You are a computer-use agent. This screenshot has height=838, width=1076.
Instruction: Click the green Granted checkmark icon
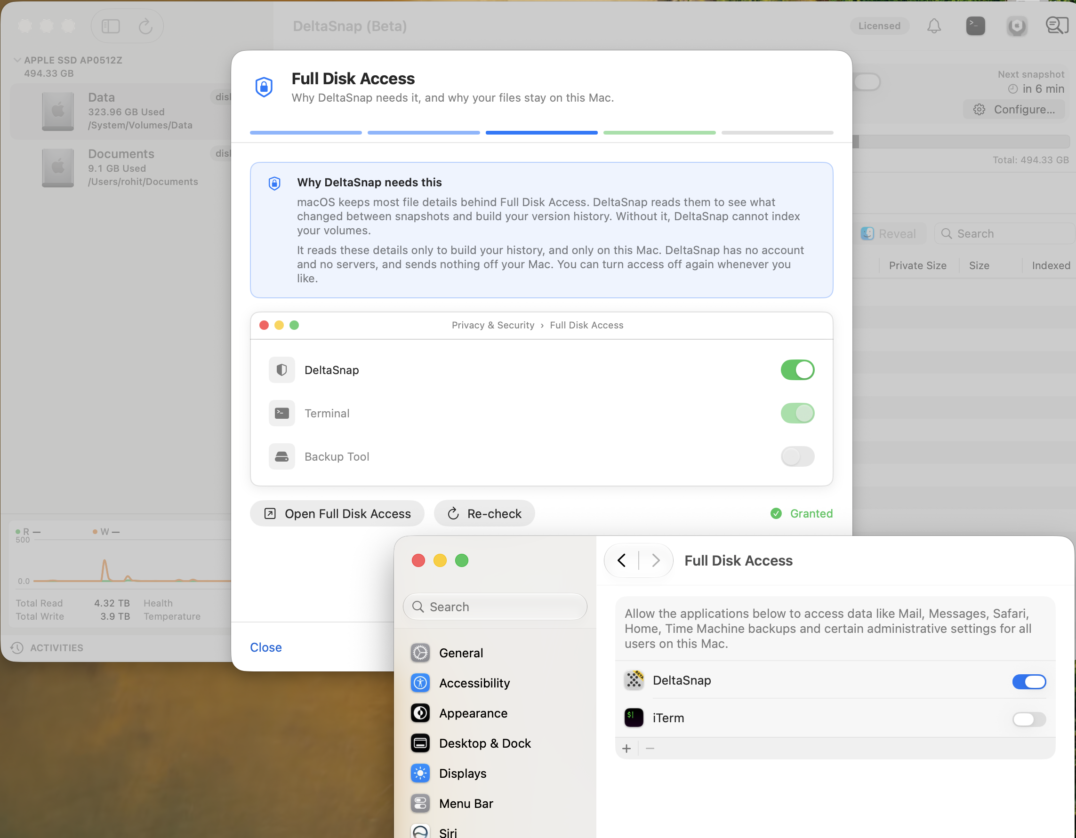(776, 513)
